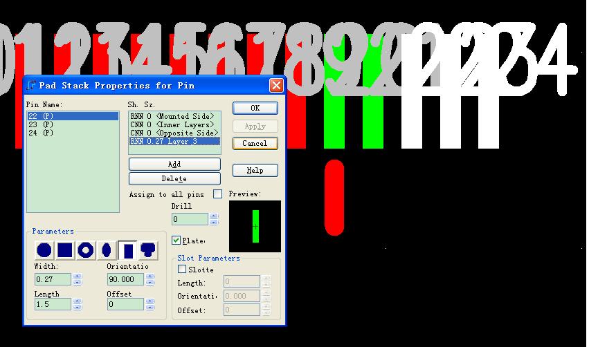Increase the Width spinner value
Screen dimensions: 589x347
[77, 276]
